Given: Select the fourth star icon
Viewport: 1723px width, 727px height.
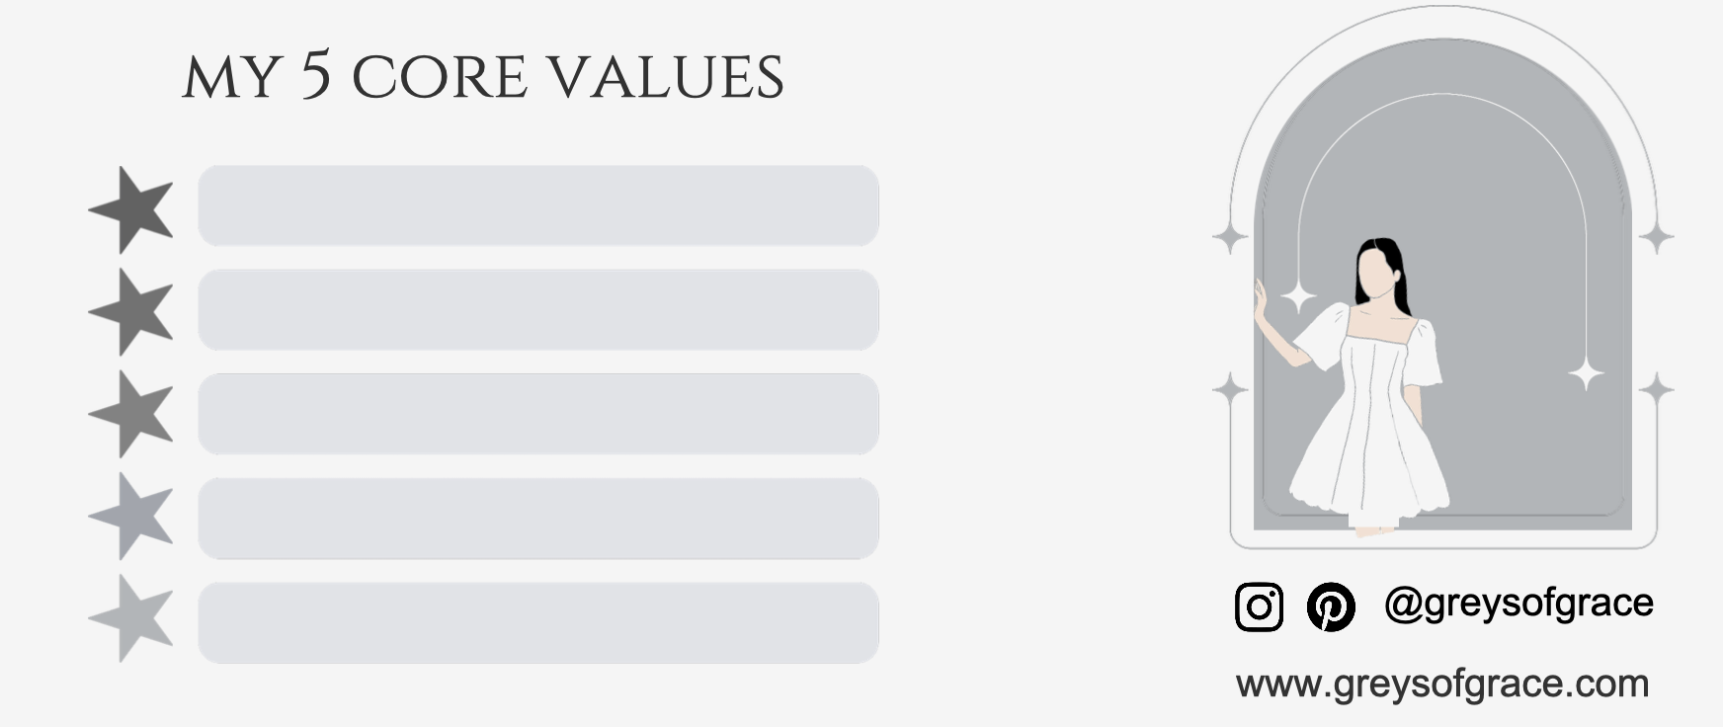Looking at the screenshot, I should [131, 516].
